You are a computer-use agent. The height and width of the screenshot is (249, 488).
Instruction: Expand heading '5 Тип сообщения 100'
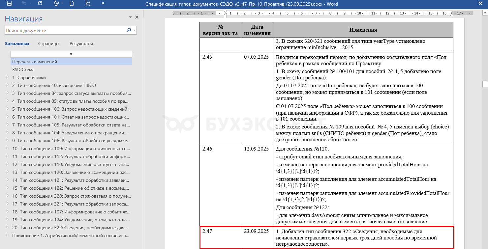click(8, 109)
